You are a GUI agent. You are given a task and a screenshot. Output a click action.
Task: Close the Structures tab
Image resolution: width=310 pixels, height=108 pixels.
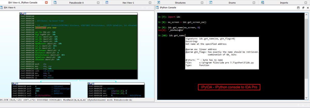202,2
